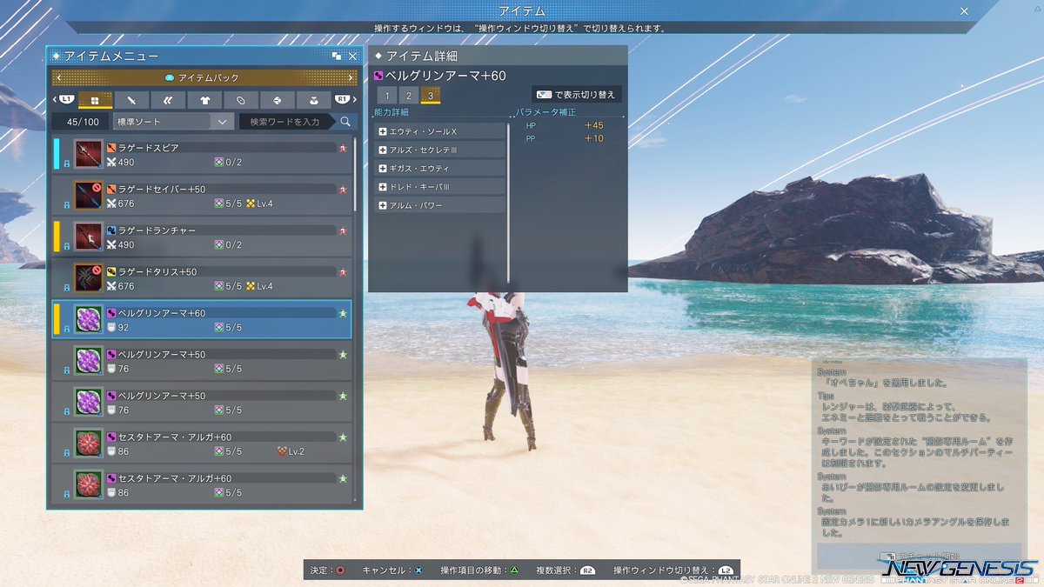Select the ラゲードタリス+50 item thumbnail
Viewport: 1044px width, 587px height.
click(89, 277)
